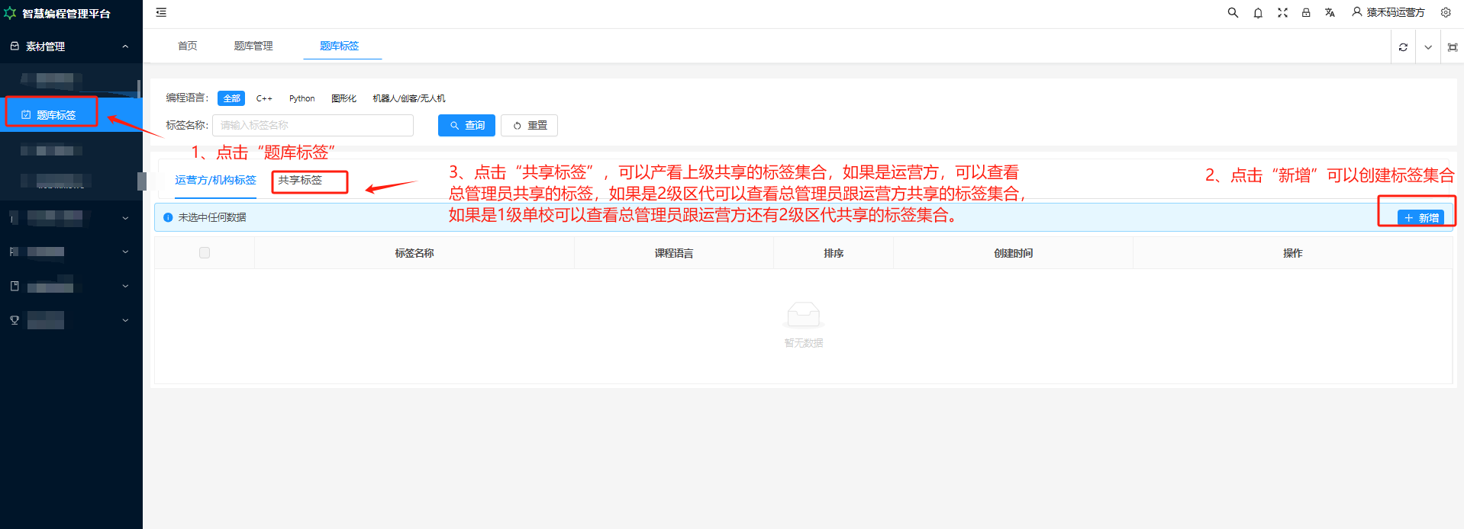
Task: Check the select-all checkbox in table header
Action: [x=205, y=253]
